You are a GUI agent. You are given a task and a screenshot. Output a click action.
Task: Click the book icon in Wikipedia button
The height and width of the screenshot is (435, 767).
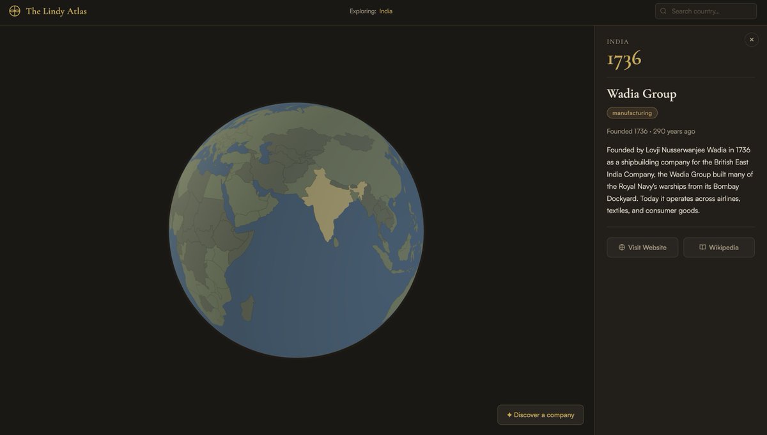tap(702, 248)
